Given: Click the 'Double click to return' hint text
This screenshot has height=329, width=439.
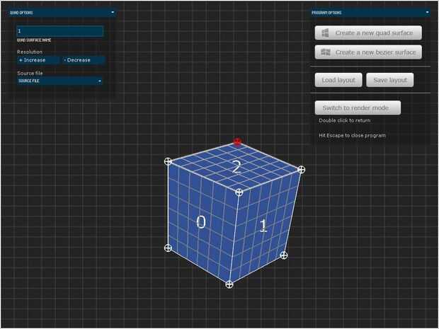Looking at the screenshot, I should click(x=345, y=120).
